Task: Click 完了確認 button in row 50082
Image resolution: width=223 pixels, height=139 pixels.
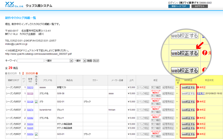Action: tap(156, 120)
